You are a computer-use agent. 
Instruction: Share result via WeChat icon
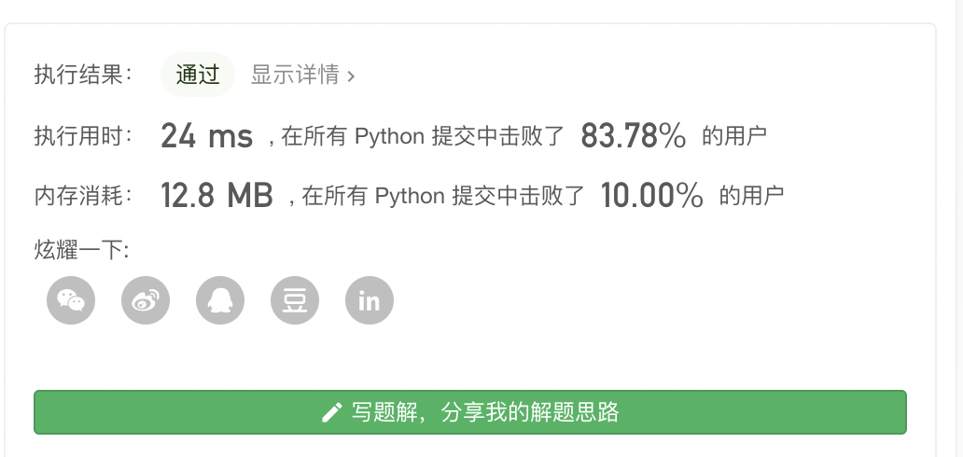tap(71, 300)
